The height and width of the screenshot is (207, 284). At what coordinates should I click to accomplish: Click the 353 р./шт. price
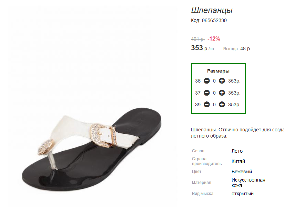click(203, 48)
